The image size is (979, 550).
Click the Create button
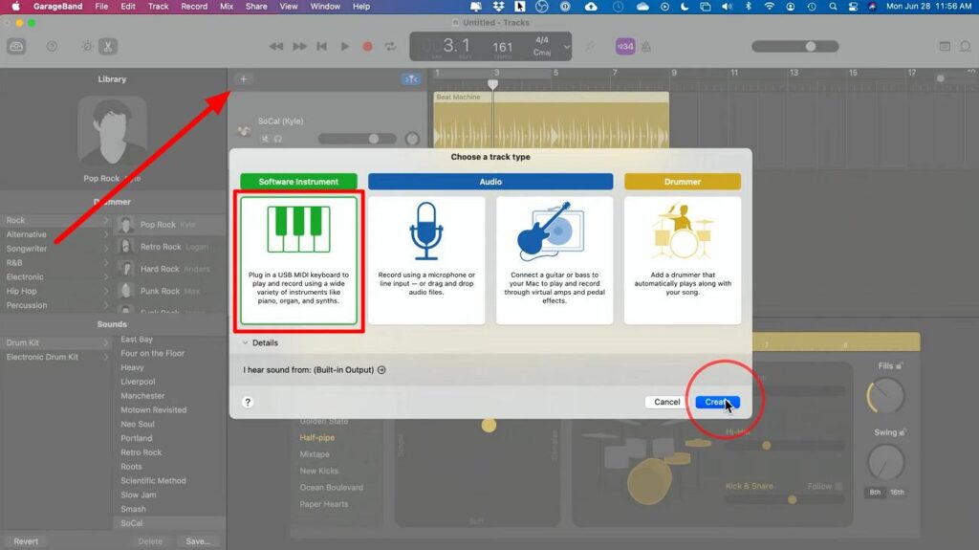717,403
